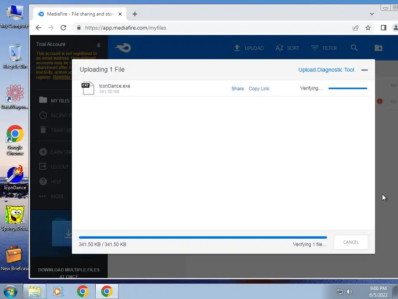The image size is (398, 299).
Task: Open the SORT options
Action: pos(287,48)
